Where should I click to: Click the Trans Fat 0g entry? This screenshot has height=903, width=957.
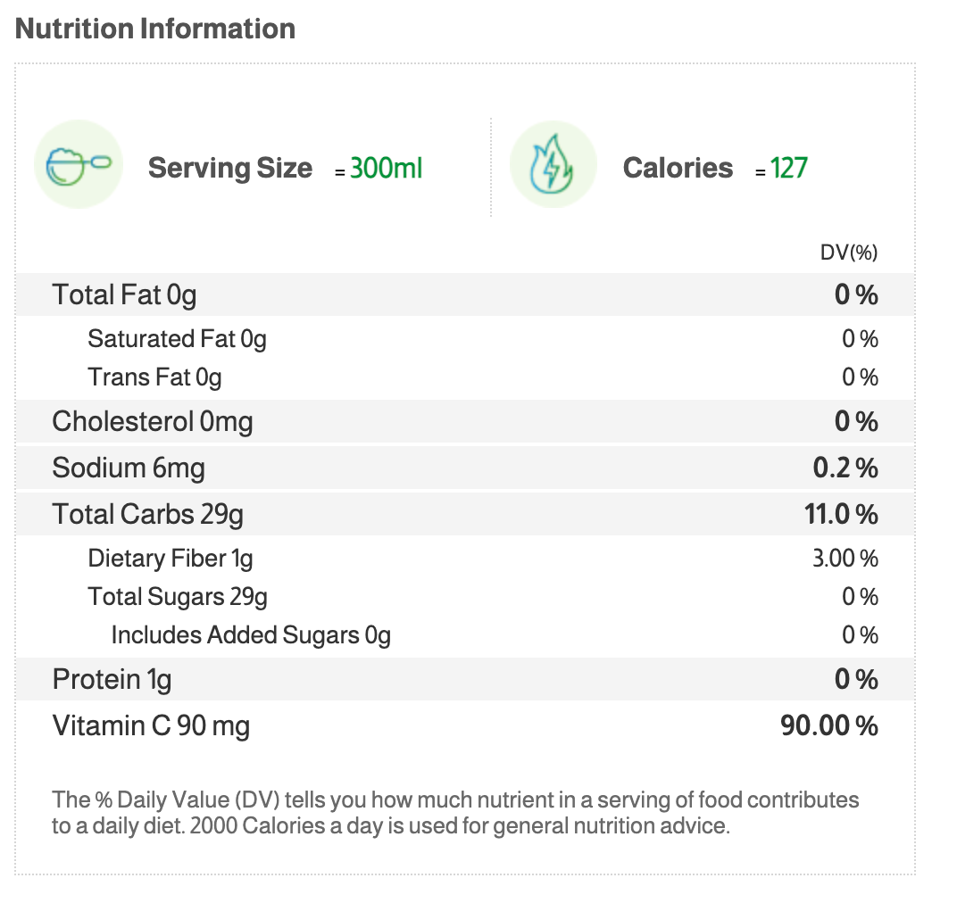[x=154, y=377]
